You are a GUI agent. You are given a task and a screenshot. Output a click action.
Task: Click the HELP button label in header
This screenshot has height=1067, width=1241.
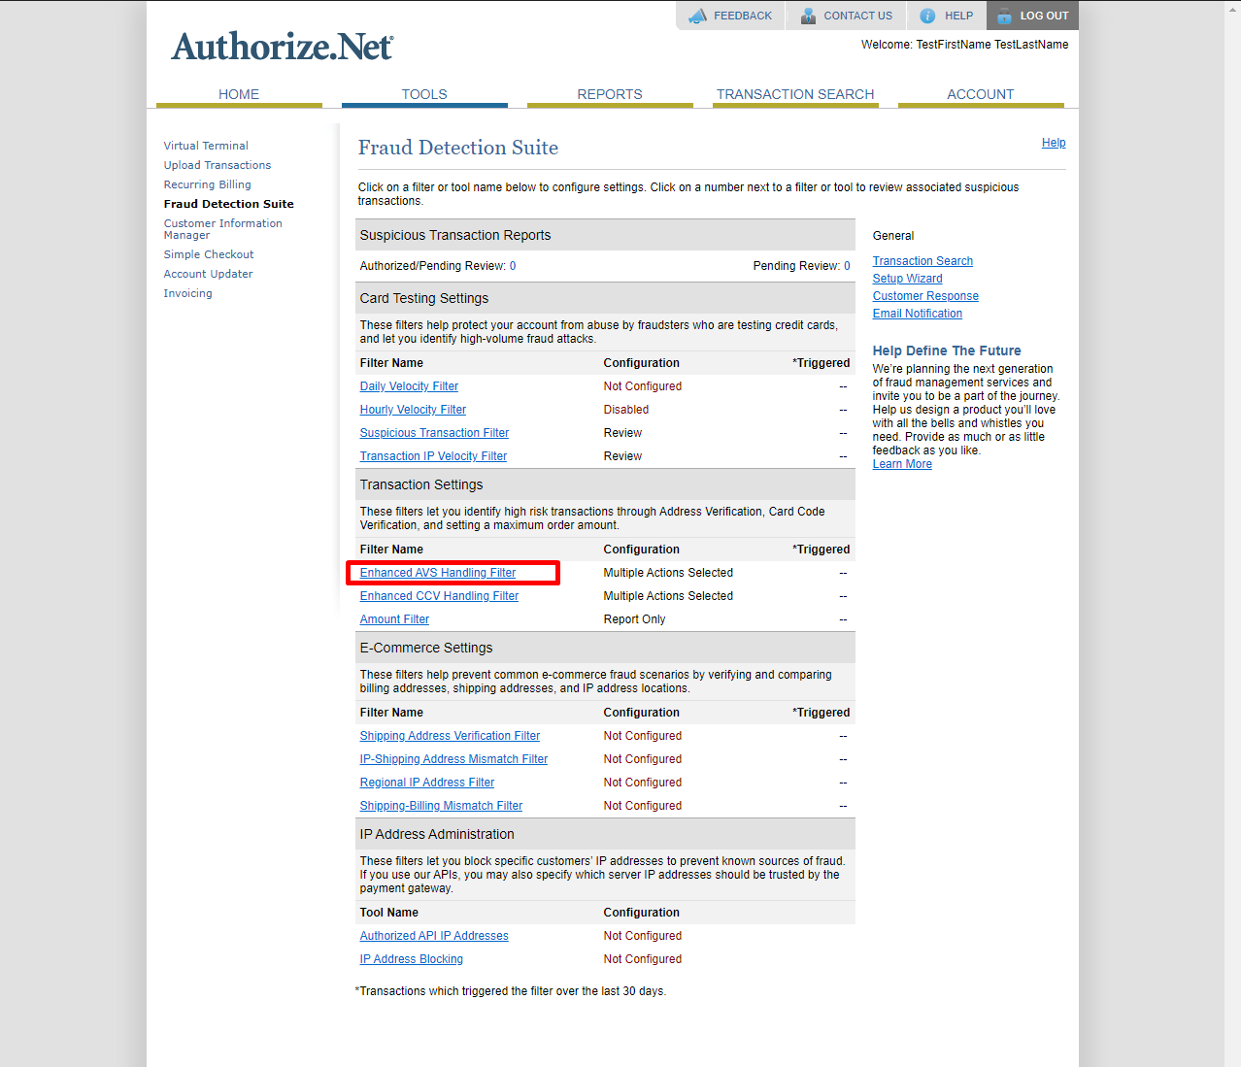pyautogui.click(x=959, y=16)
